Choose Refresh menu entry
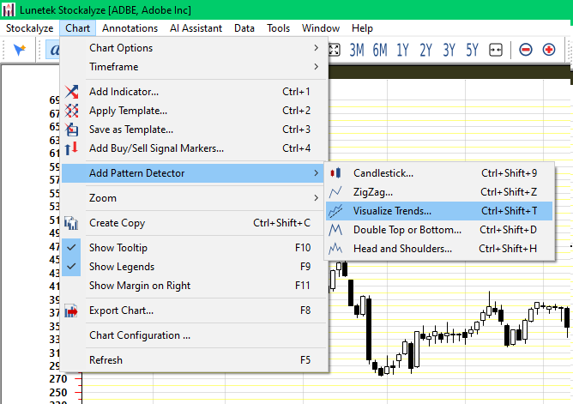Image resolution: width=573 pixels, height=404 pixels. (195, 360)
